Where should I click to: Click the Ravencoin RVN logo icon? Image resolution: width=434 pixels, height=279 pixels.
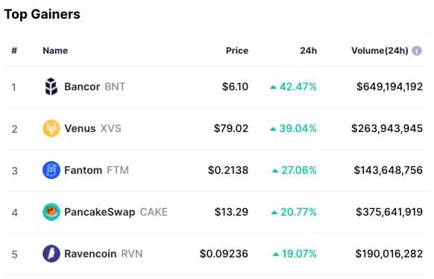(51, 254)
